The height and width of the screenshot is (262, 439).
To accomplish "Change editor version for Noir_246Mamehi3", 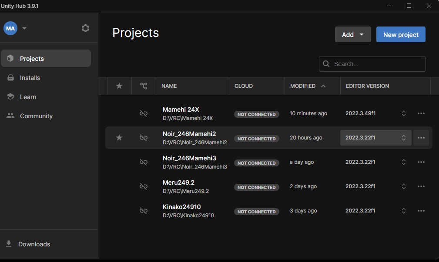I will (x=376, y=162).
